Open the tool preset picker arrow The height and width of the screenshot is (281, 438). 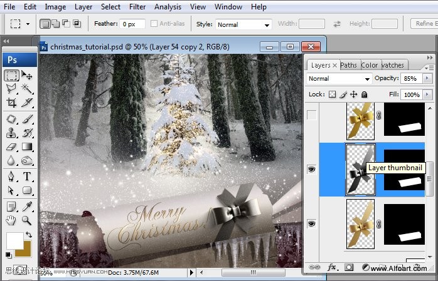28,24
